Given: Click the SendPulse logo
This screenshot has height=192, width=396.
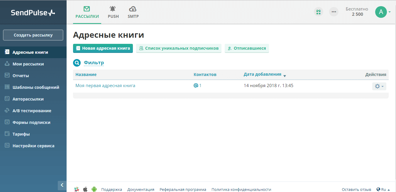Looking at the screenshot, I should click(x=33, y=13).
